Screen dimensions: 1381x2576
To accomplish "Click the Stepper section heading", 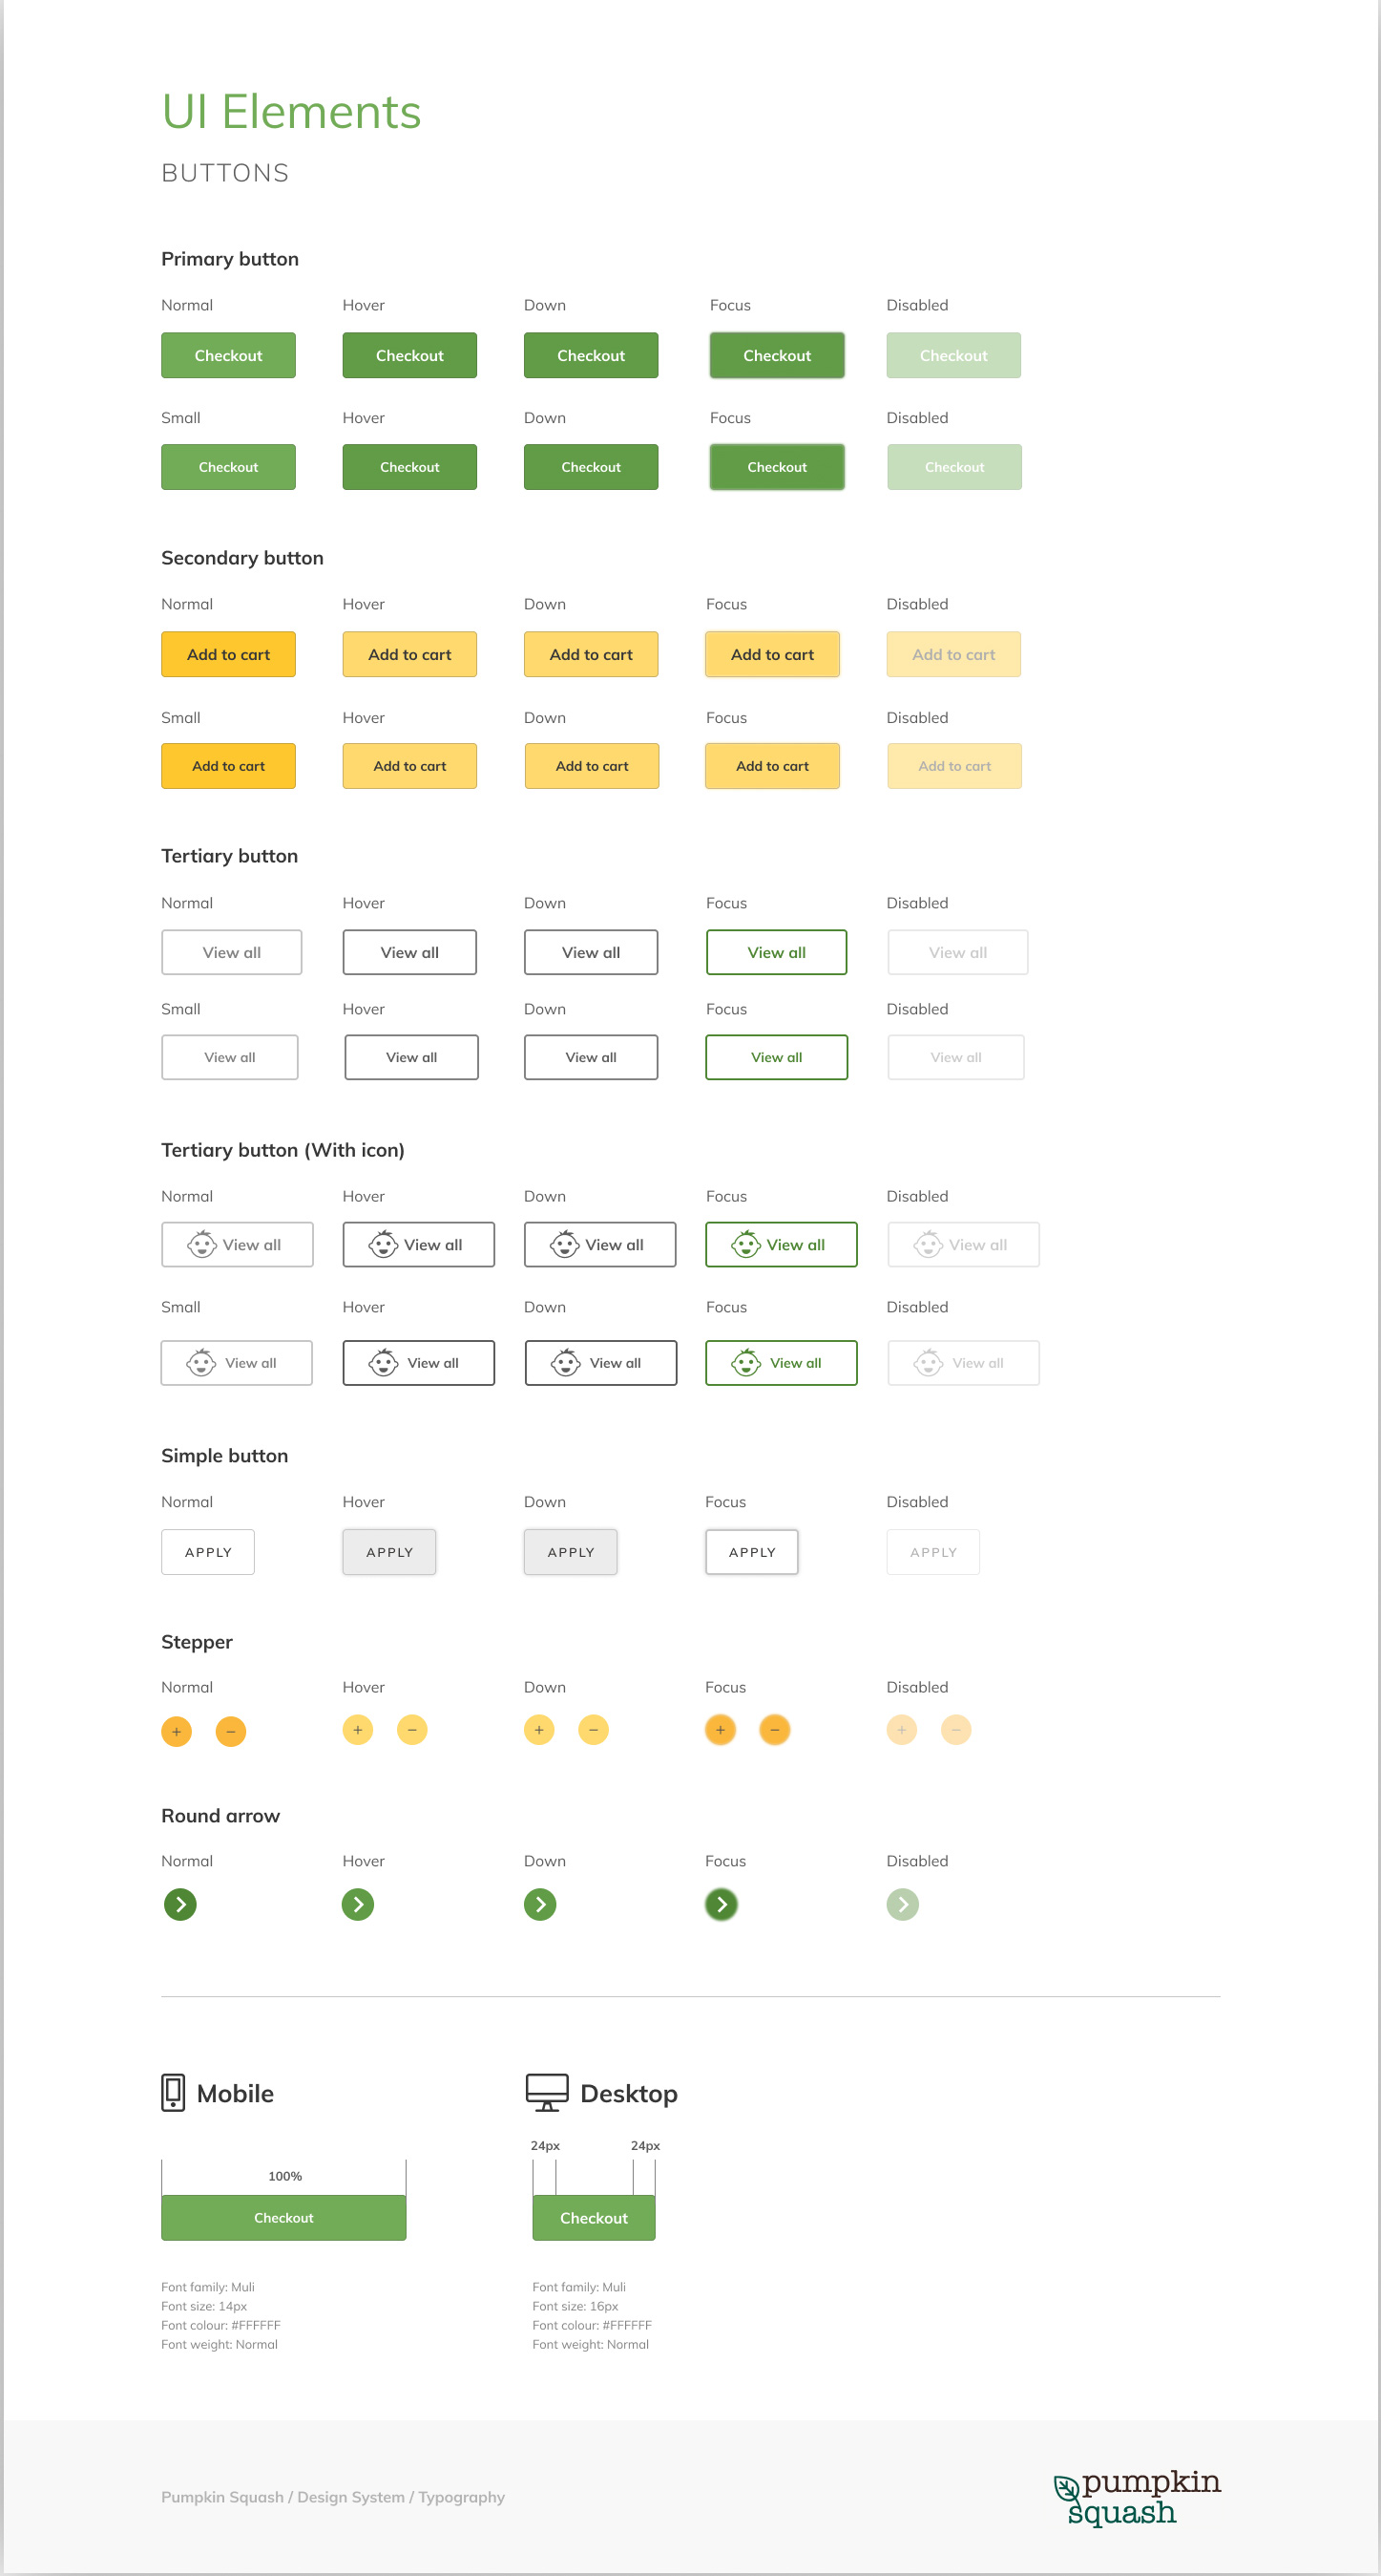I will [197, 1642].
